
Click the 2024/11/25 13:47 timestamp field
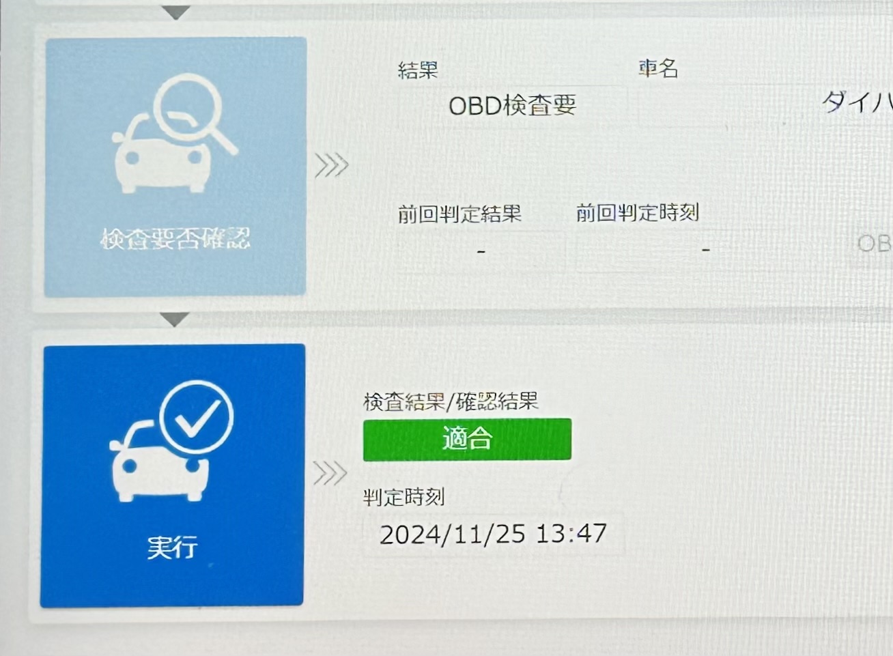pyautogui.click(x=493, y=533)
